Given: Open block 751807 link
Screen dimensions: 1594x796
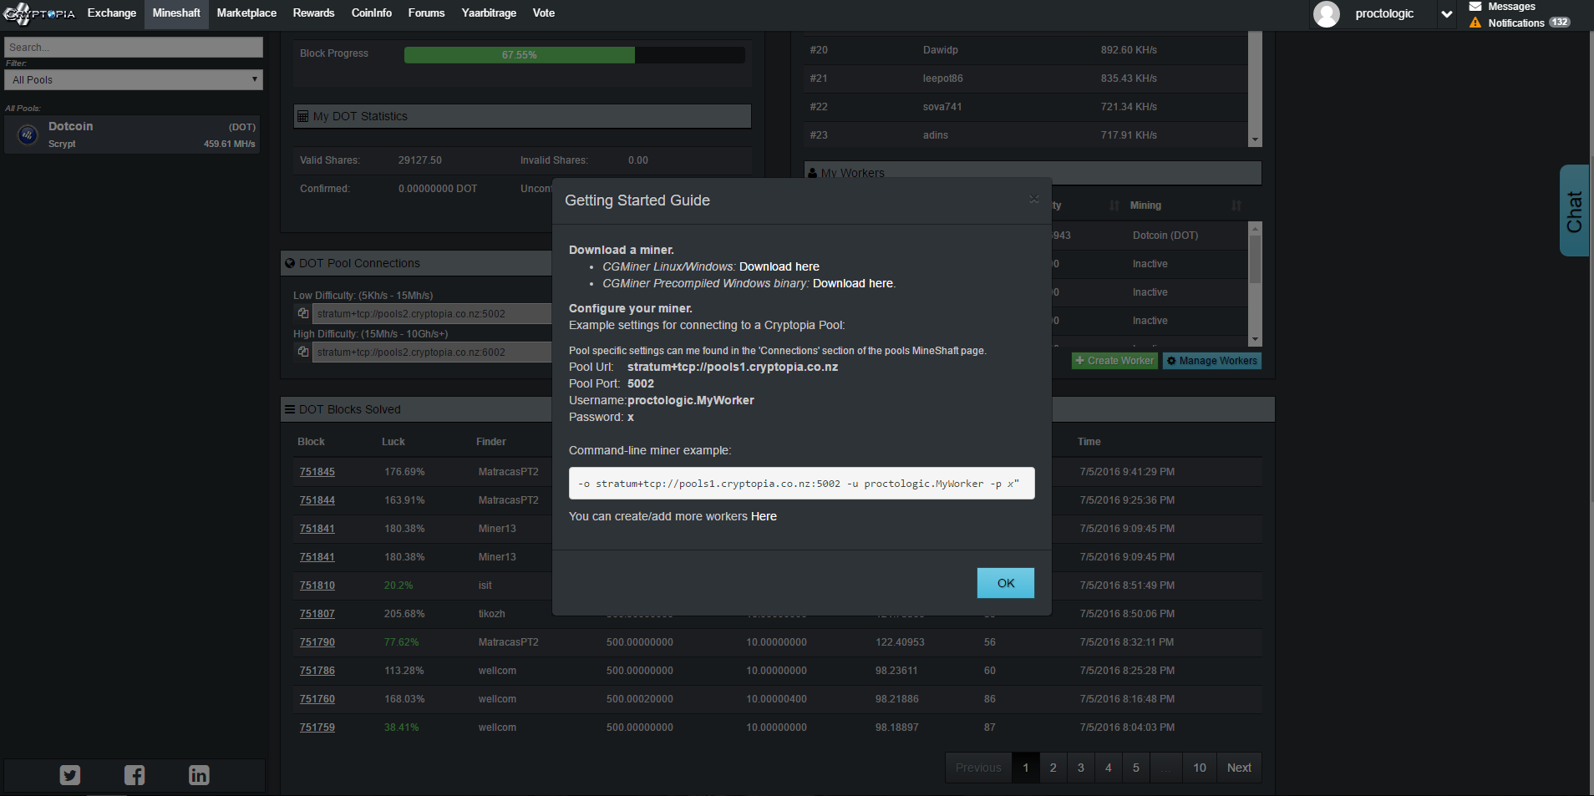Looking at the screenshot, I should click(x=317, y=614).
